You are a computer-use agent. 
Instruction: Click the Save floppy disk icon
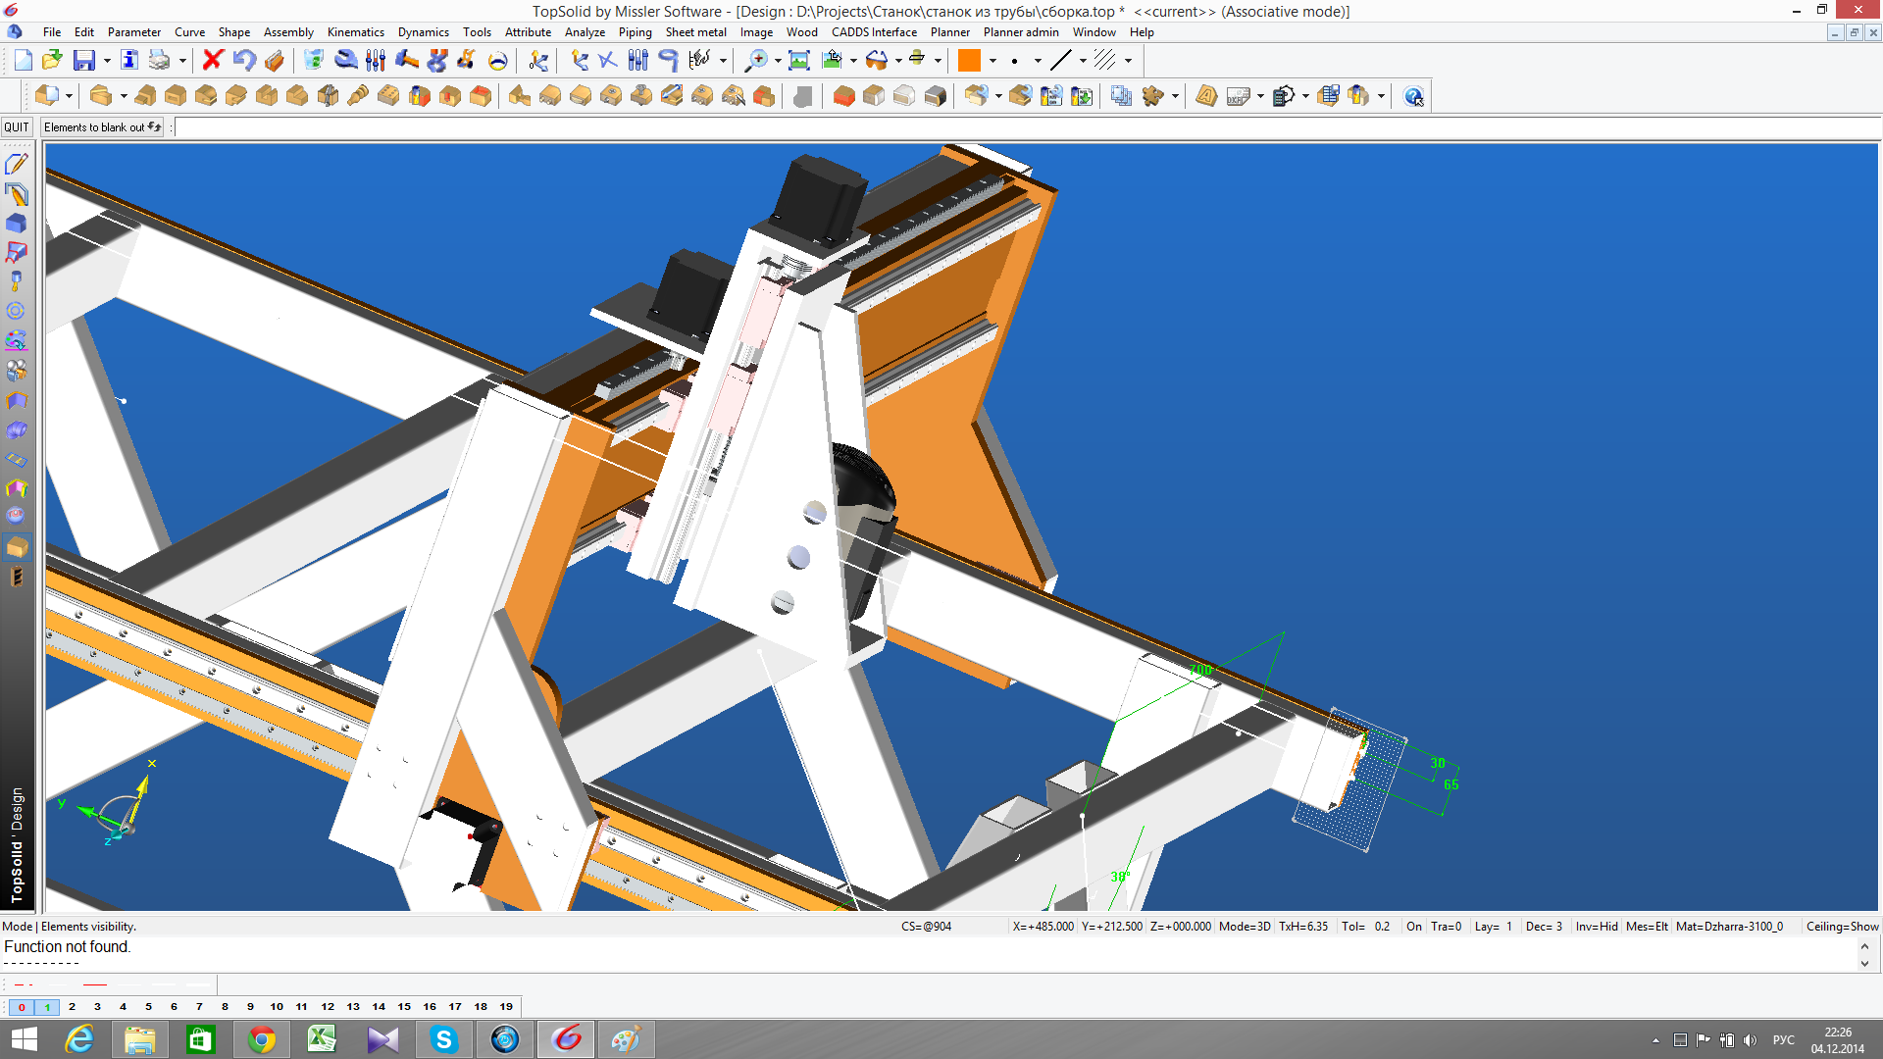[x=84, y=61]
